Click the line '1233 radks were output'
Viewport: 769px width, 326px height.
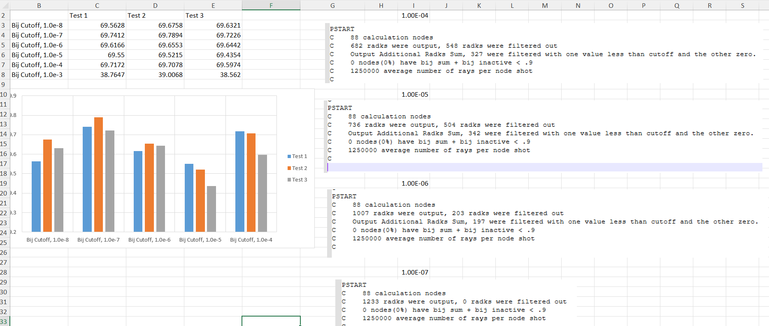pyautogui.click(x=465, y=302)
